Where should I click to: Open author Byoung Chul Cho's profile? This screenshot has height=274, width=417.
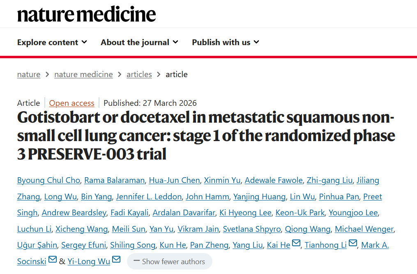point(48,180)
